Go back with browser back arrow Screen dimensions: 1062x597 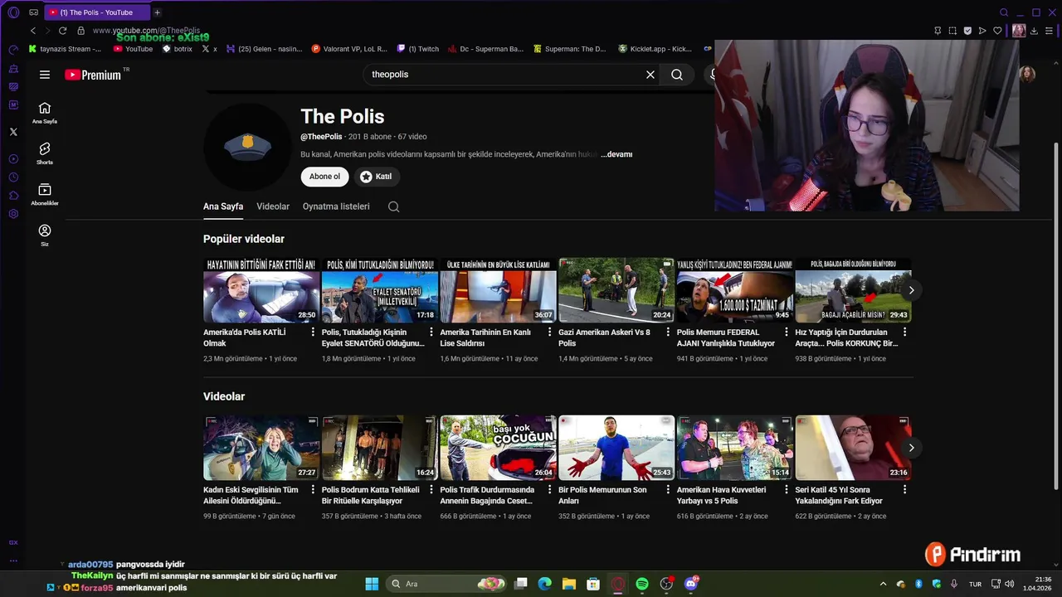point(33,31)
